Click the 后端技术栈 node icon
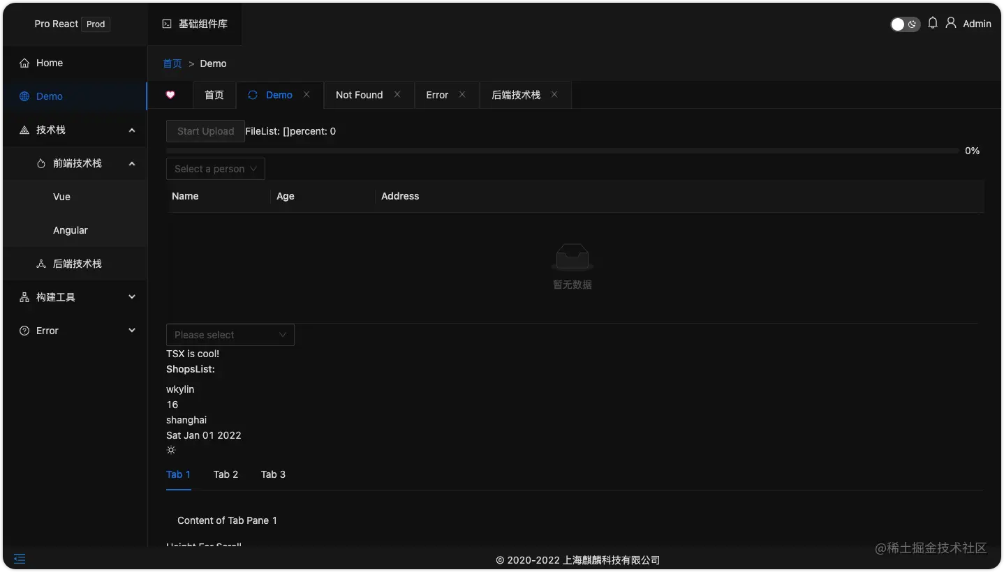1004x572 pixels. pos(41,264)
